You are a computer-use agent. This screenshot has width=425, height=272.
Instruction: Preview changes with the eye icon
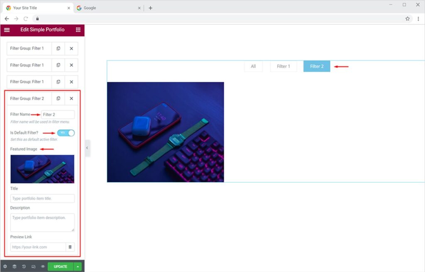tap(43, 267)
